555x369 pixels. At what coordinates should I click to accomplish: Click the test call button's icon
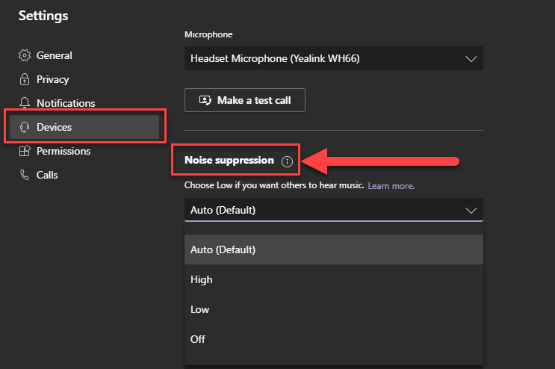pos(205,100)
